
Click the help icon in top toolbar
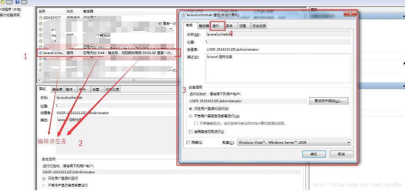17,3
